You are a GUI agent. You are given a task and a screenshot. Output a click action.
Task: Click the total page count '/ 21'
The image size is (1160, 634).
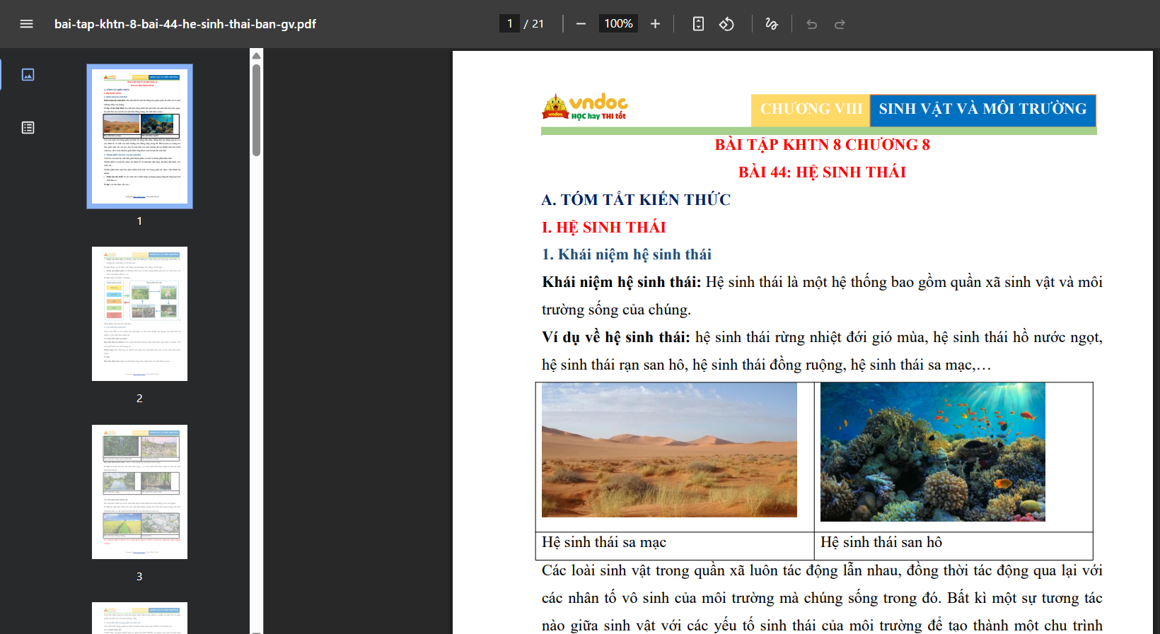tap(534, 24)
